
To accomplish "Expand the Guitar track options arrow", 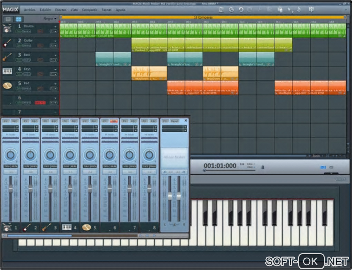I will pyautogui.click(x=55, y=41).
